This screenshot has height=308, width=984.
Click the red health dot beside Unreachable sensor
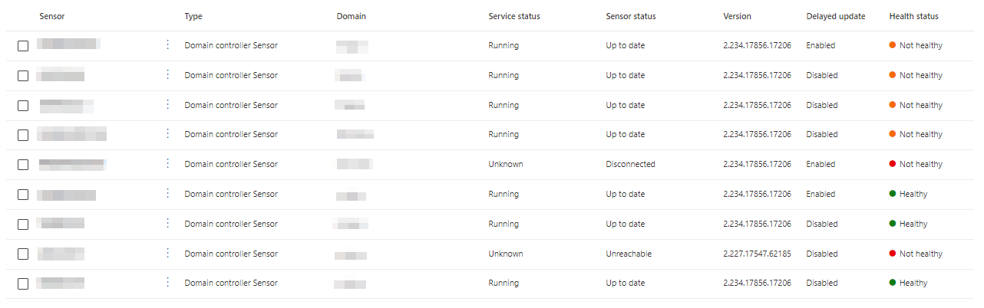click(893, 254)
